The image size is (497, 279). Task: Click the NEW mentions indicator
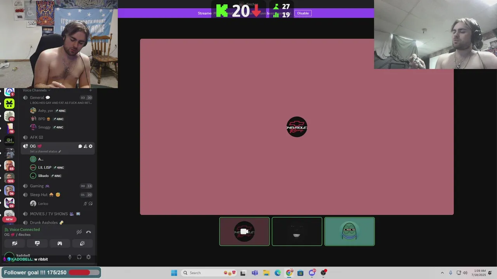[9, 219]
